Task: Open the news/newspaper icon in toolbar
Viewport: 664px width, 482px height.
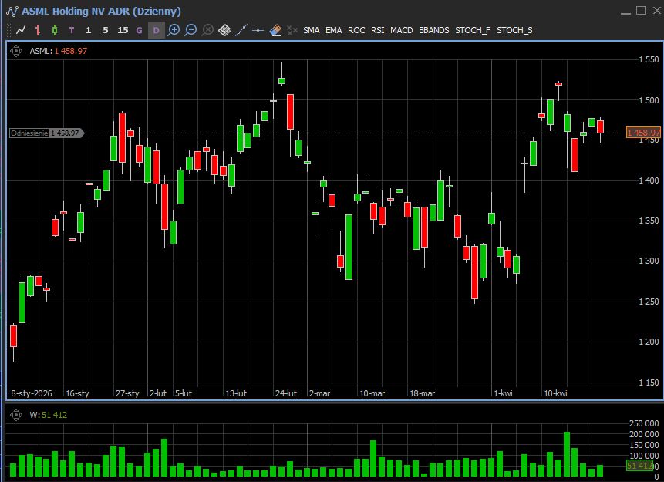Action: (x=224, y=30)
